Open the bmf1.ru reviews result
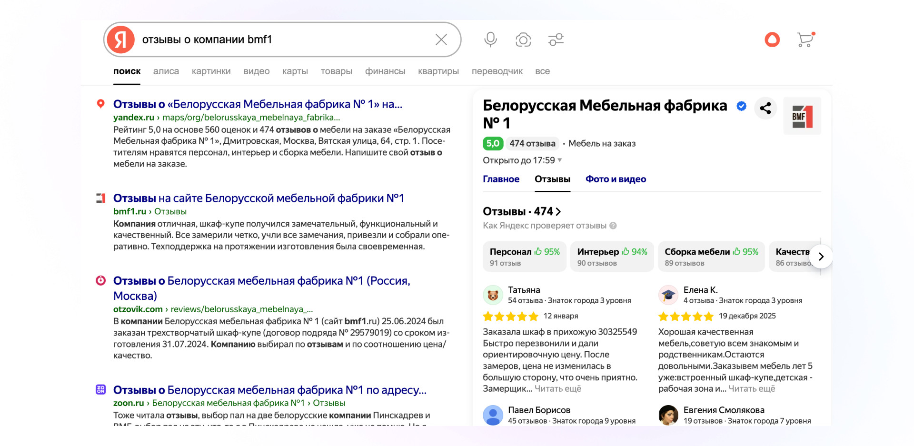 point(258,198)
